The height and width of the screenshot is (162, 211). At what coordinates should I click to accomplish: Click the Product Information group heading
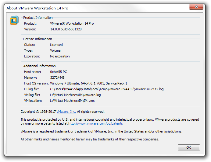coord(38,18)
